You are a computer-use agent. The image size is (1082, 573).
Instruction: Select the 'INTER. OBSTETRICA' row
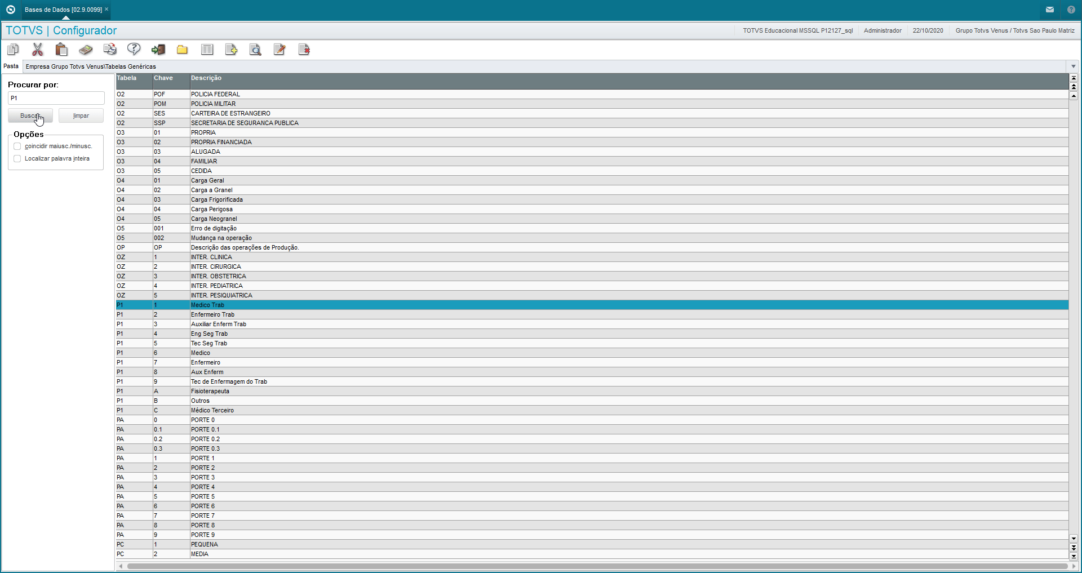click(x=592, y=277)
